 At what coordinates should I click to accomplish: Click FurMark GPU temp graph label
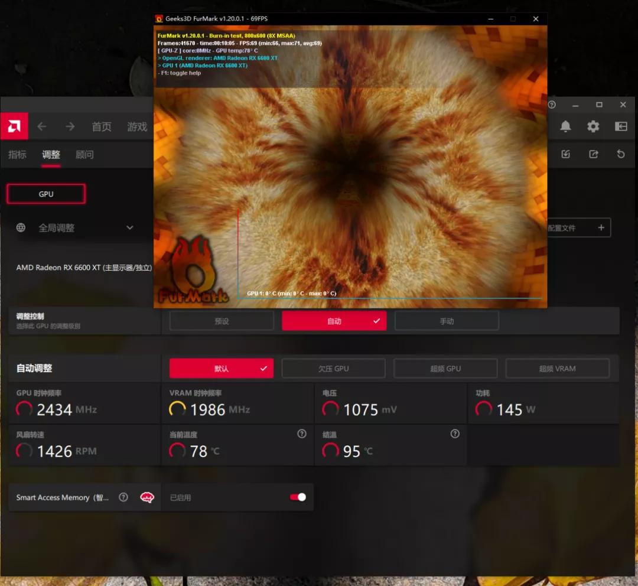pyautogui.click(x=292, y=294)
